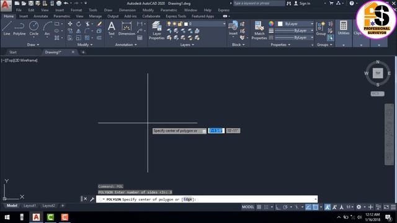This screenshot has width=397, height=223.
Task: Expand the Modify panel
Action: (85, 45)
